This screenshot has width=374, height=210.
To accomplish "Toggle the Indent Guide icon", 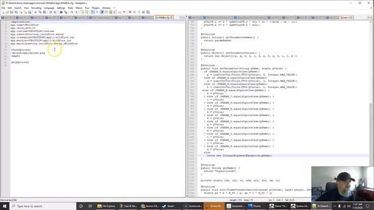I will (102, 12).
